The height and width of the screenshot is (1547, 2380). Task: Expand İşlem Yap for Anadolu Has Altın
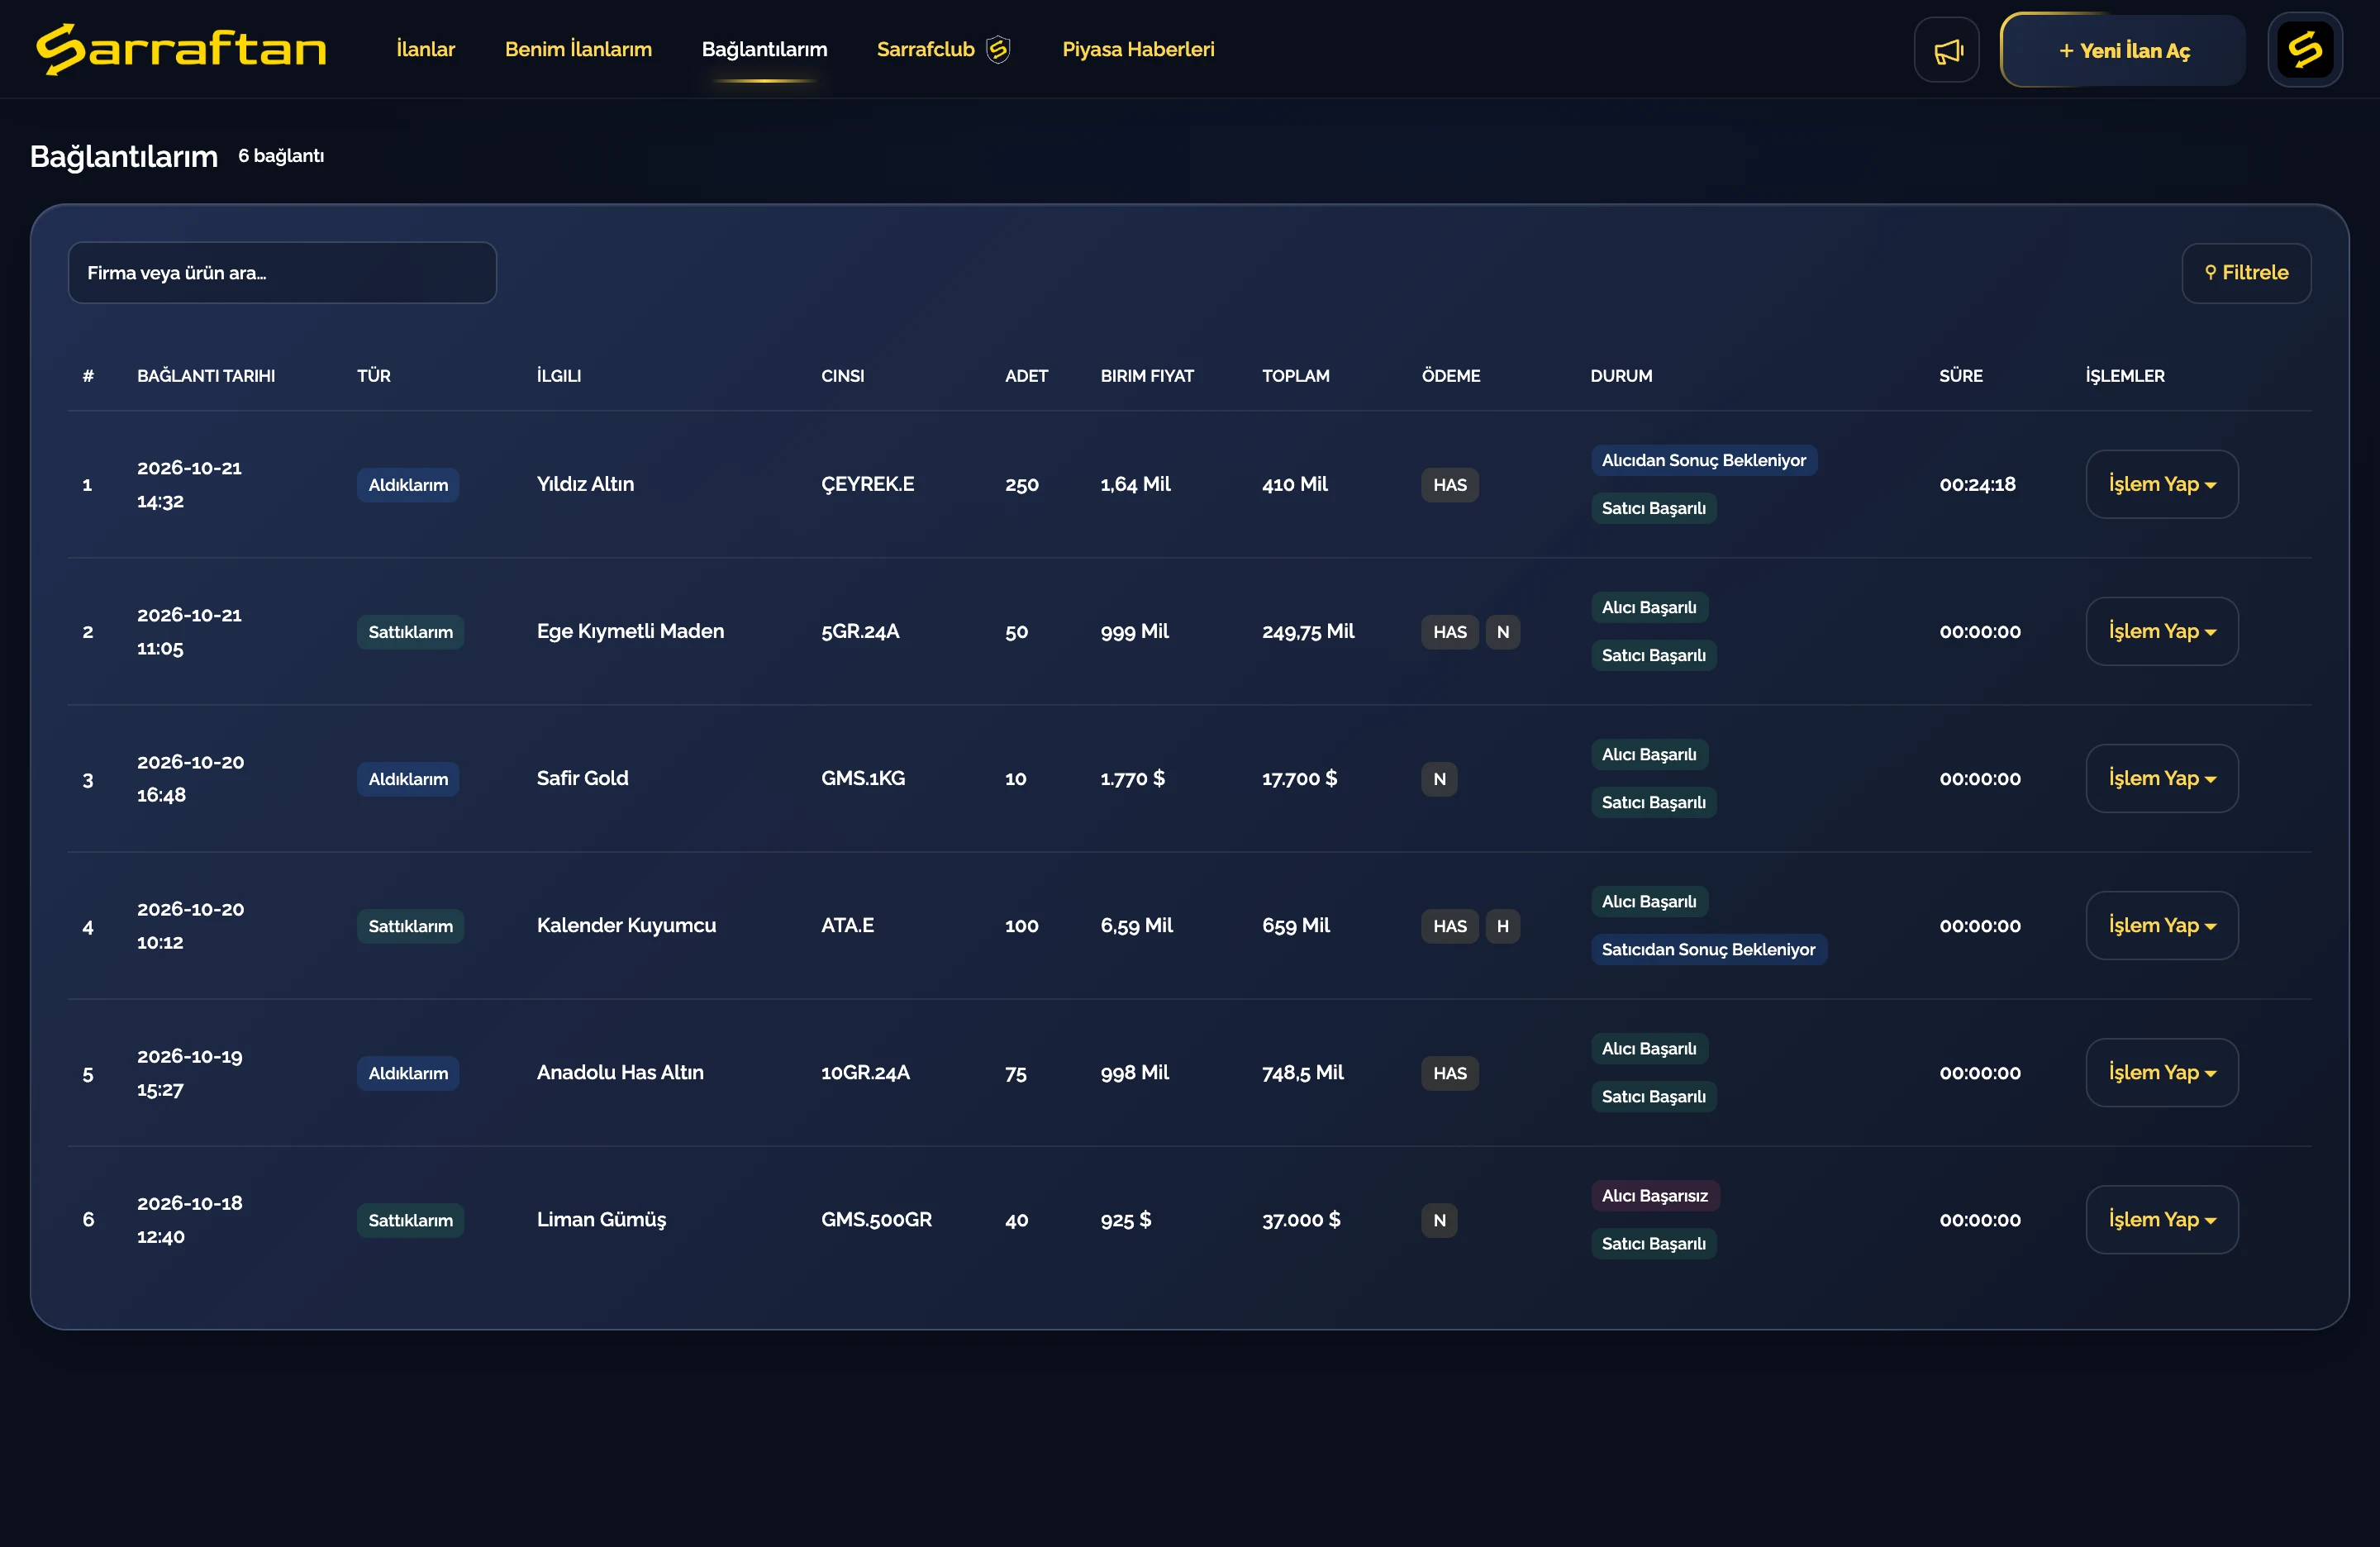click(x=2161, y=1072)
